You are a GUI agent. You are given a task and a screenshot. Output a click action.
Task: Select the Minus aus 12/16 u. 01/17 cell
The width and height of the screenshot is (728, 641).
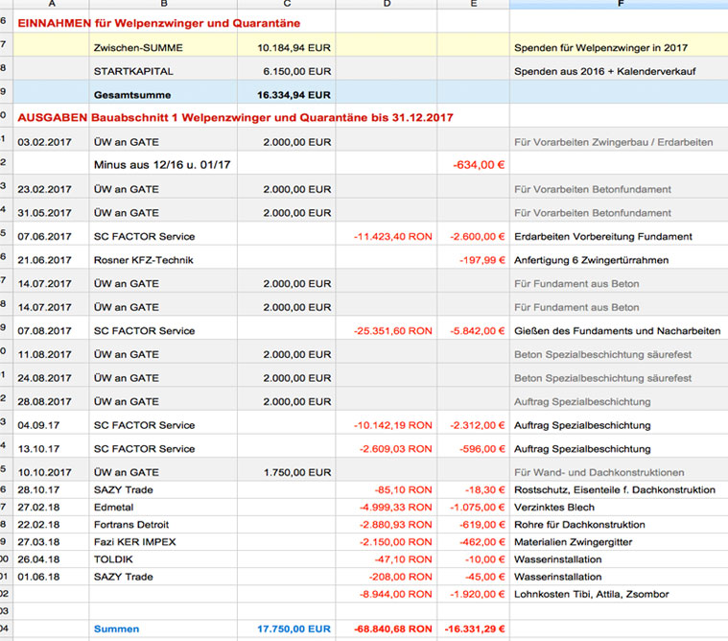click(163, 162)
